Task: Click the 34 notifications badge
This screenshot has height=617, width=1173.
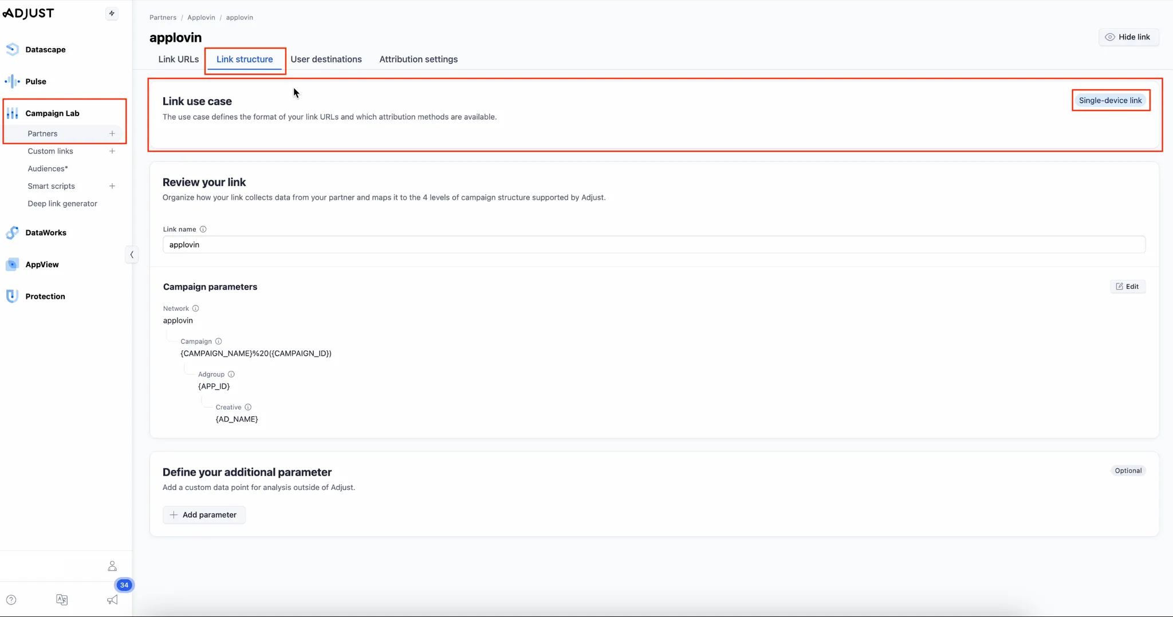Action: click(x=124, y=585)
